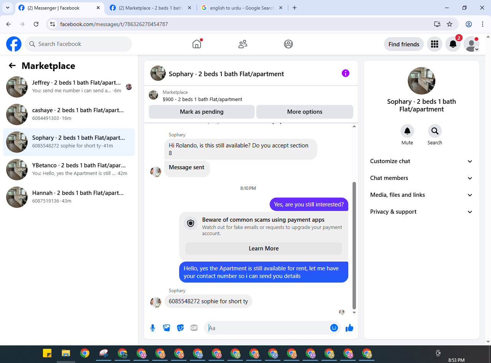Click the taskbar clock showing 8:53 PM
491x363 pixels.
456,360
